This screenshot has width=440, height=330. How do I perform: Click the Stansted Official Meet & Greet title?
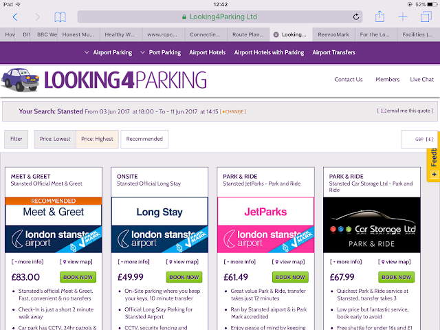pyautogui.click(x=46, y=184)
